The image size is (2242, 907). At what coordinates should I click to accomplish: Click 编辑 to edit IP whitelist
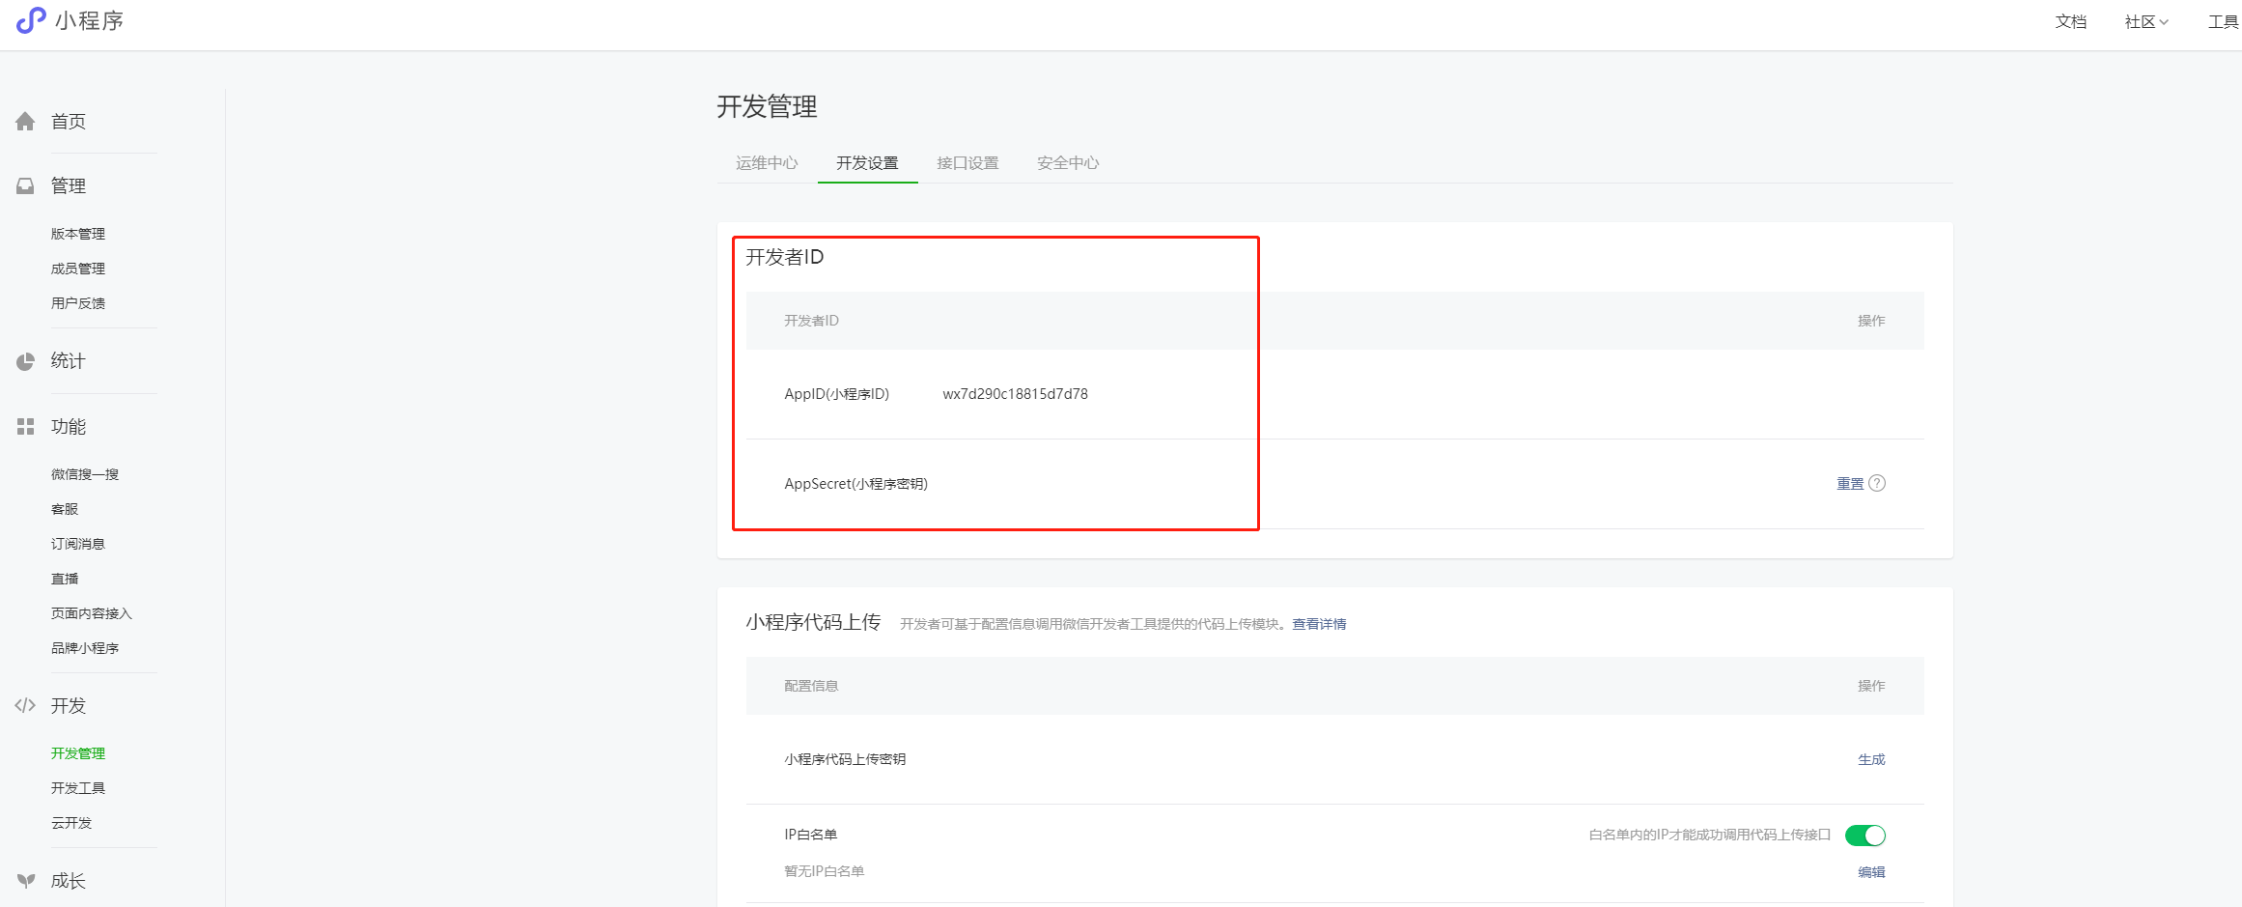[x=1871, y=871]
